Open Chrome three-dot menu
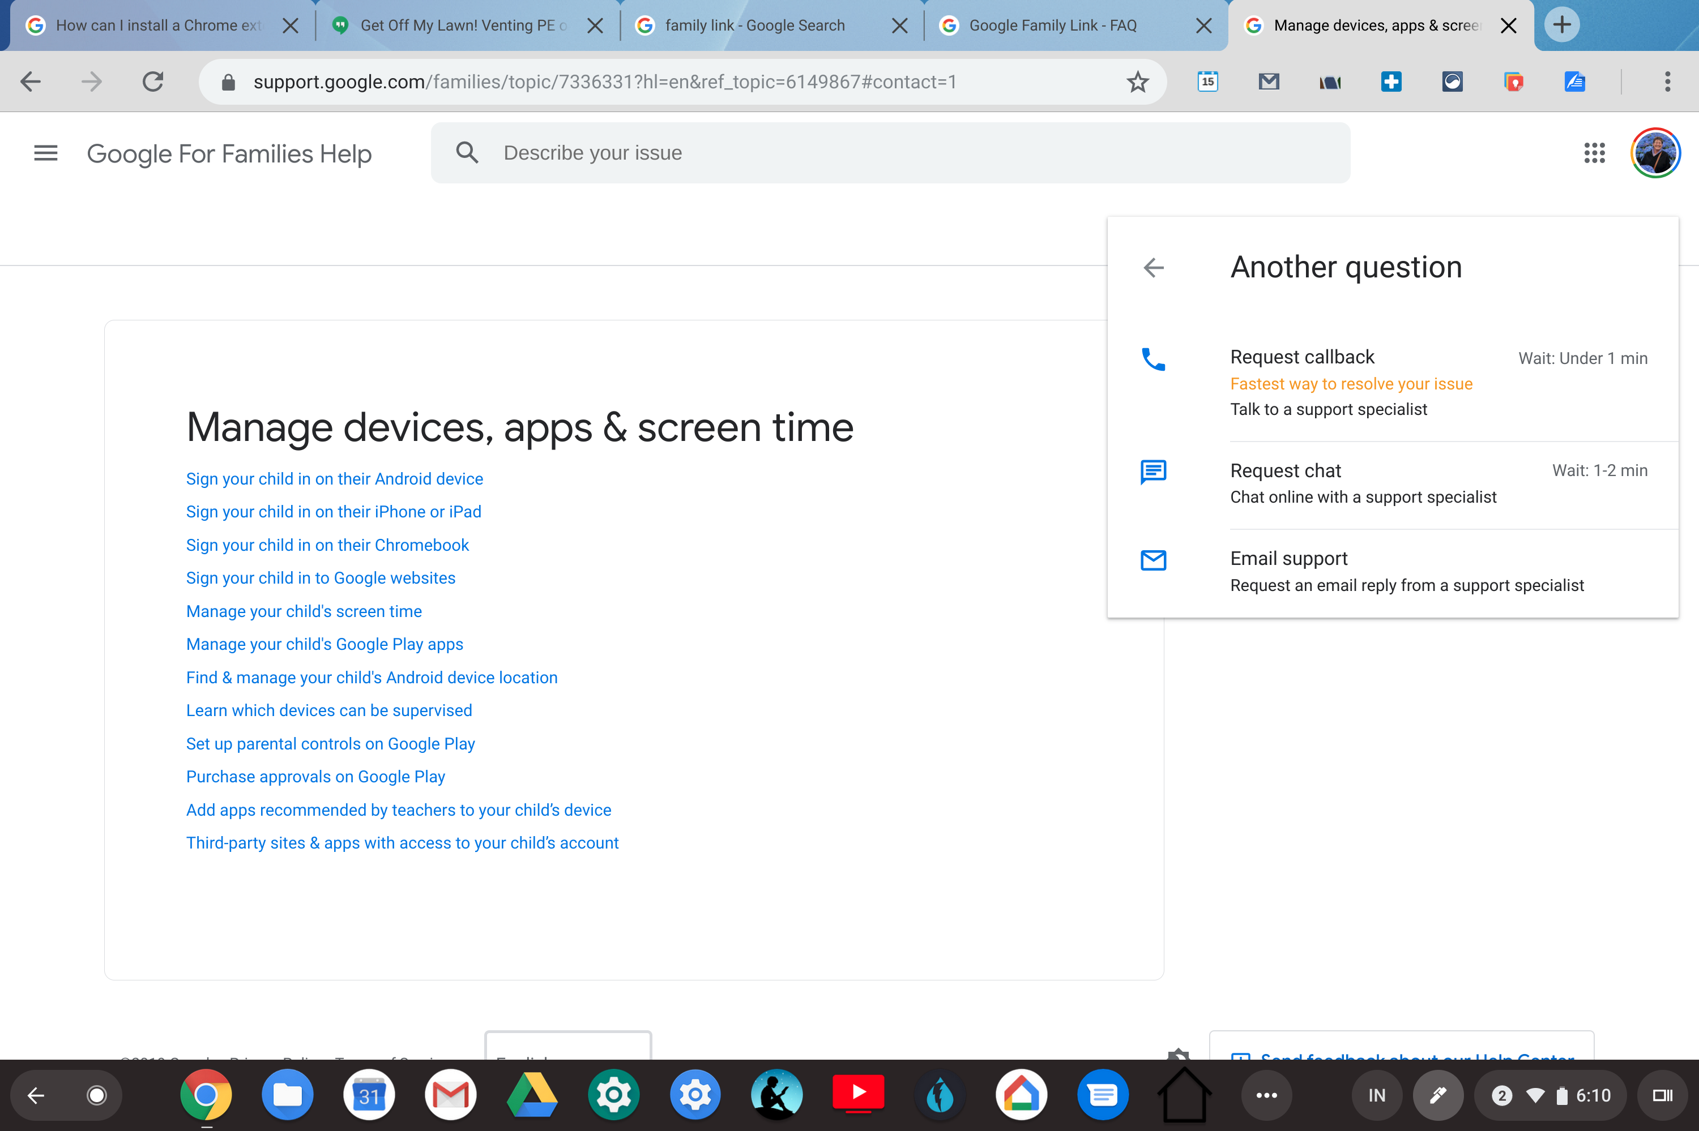This screenshot has height=1131, width=1699. [x=1667, y=82]
